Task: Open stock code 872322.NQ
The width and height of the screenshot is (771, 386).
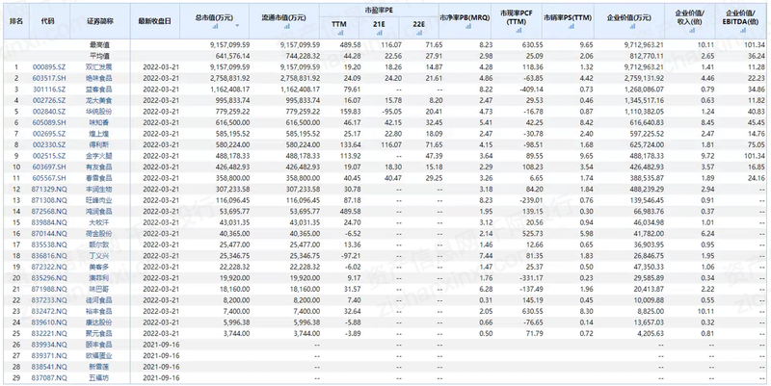Action: pos(49,267)
